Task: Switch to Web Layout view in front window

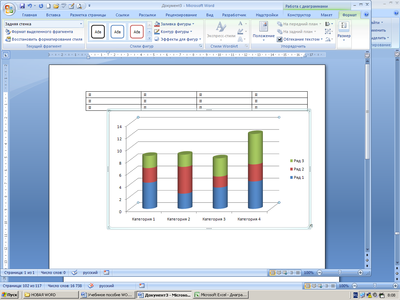Action: tap(285, 273)
